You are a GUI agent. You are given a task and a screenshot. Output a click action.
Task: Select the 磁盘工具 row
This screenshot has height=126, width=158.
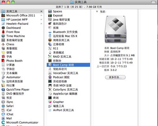pos(68,106)
